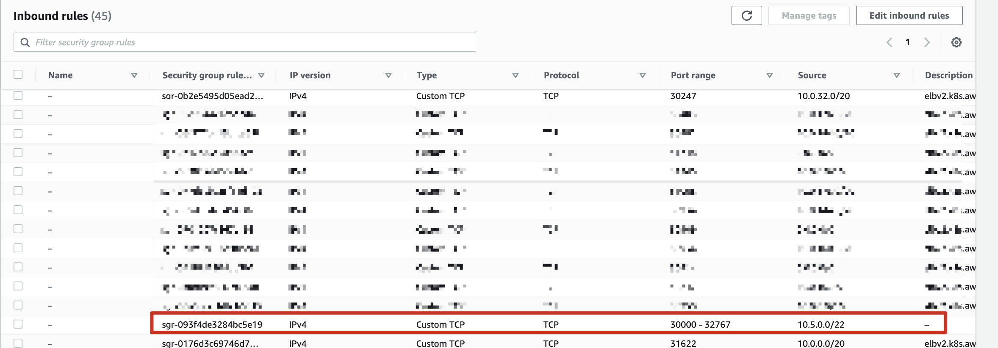Click IPv4 in the sgr-093f4de3284bc5e19 row
The height and width of the screenshot is (348, 998).
click(x=298, y=325)
